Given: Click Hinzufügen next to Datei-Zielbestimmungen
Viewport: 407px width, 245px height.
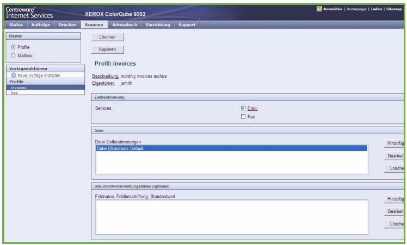Looking at the screenshot, I should click(x=394, y=143).
